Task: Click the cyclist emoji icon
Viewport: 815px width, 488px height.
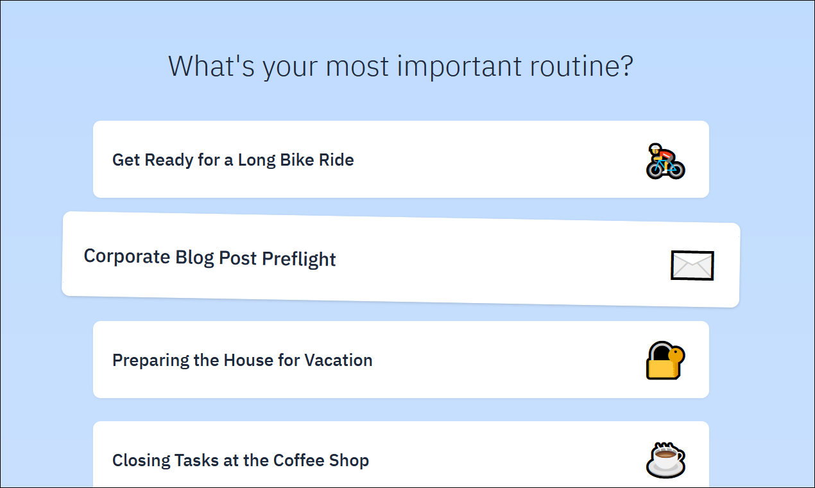Action: [x=665, y=161]
